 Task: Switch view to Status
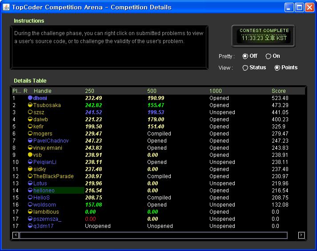(x=245, y=68)
